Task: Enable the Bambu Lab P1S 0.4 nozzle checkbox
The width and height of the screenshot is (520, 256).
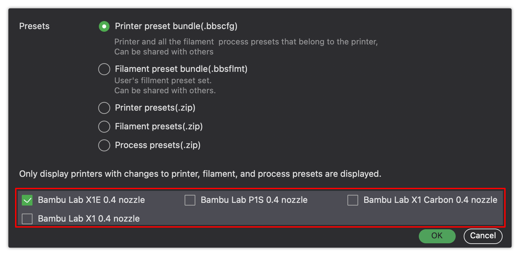Action: [190, 200]
